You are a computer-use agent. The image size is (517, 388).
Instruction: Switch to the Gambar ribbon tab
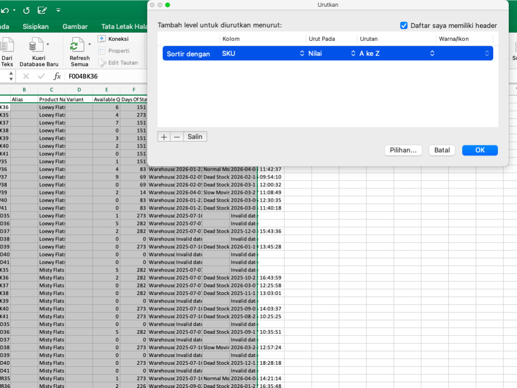click(x=75, y=26)
